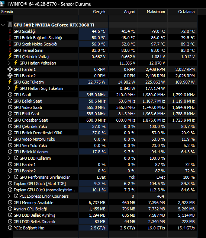Click current GPU temperature value 44.6 °C
This screenshot has height=238, width=206.
(x=99, y=31)
